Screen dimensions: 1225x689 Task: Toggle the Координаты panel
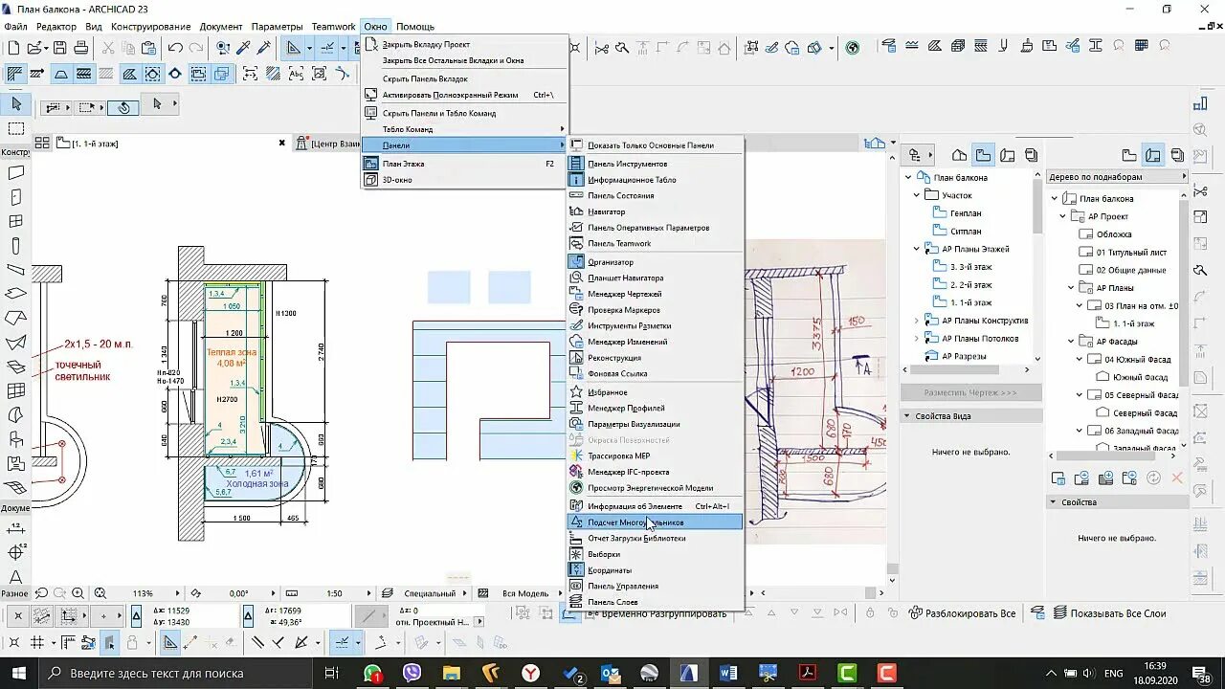pyautogui.click(x=656, y=570)
